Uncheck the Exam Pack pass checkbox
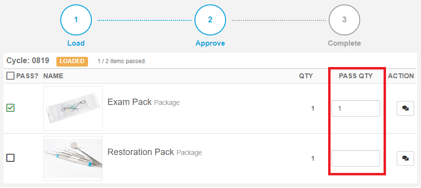Screen dimensions: 421x188 11,108
